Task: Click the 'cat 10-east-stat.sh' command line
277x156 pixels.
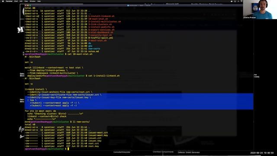Action: click(80, 54)
